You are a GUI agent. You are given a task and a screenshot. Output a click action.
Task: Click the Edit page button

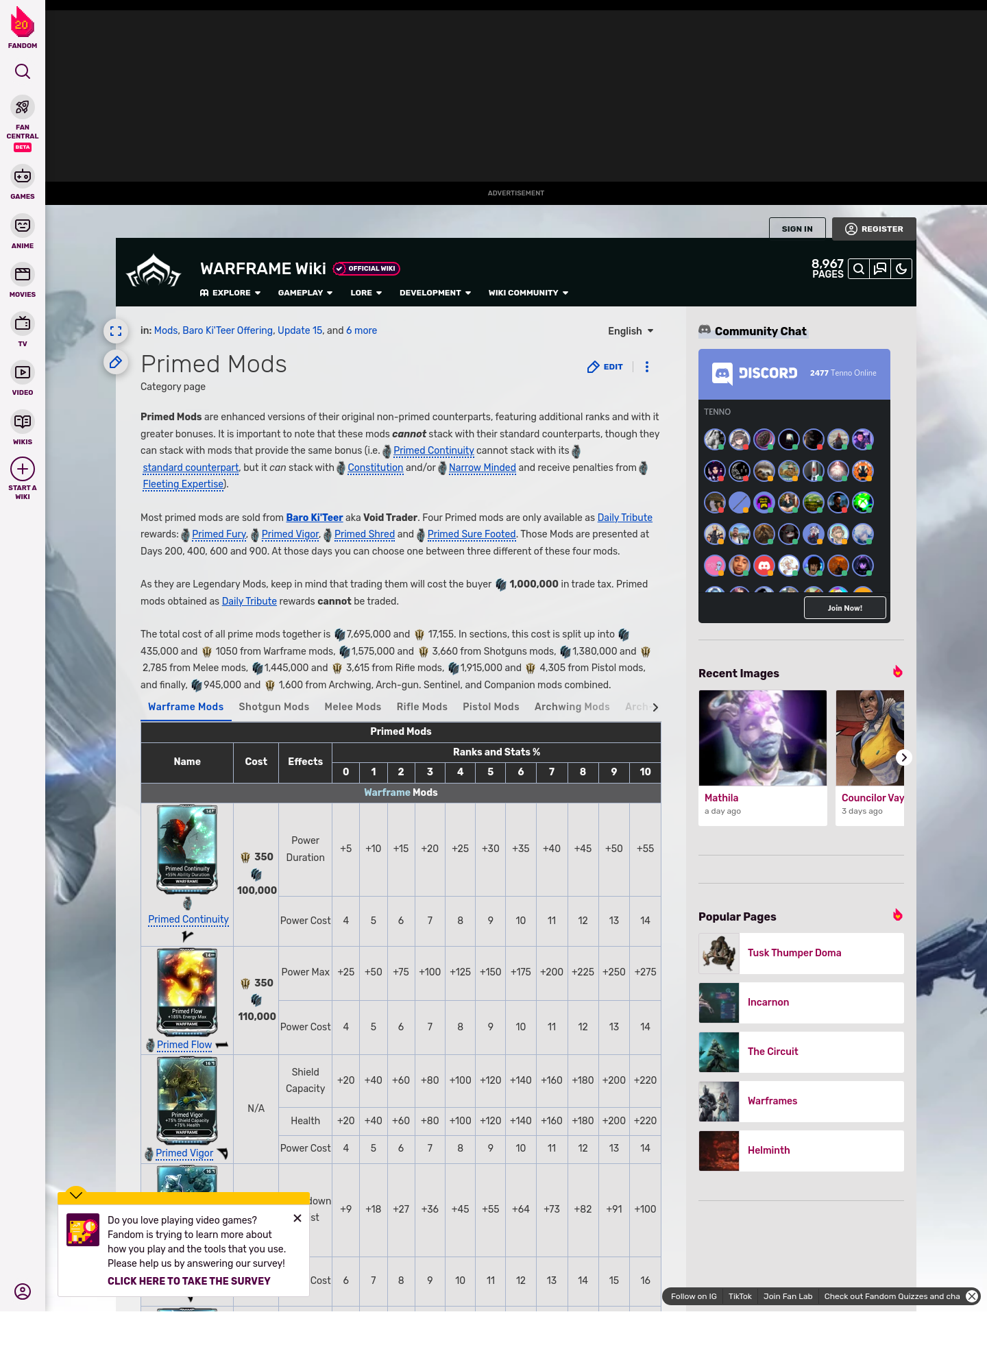click(605, 367)
